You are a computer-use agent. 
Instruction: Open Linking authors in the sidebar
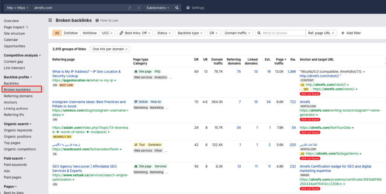16,108
